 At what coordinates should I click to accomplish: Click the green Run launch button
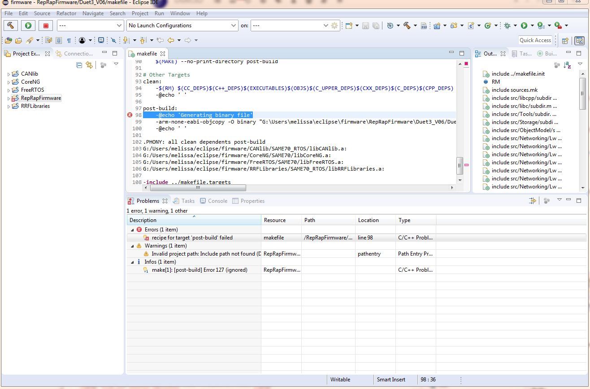click(x=28, y=26)
